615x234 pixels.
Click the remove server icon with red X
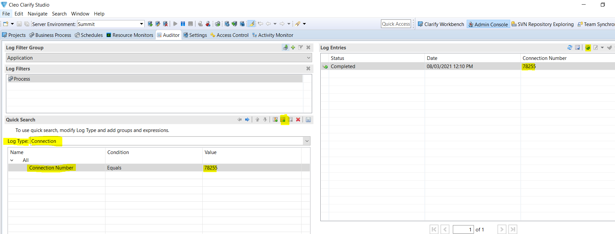165,24
